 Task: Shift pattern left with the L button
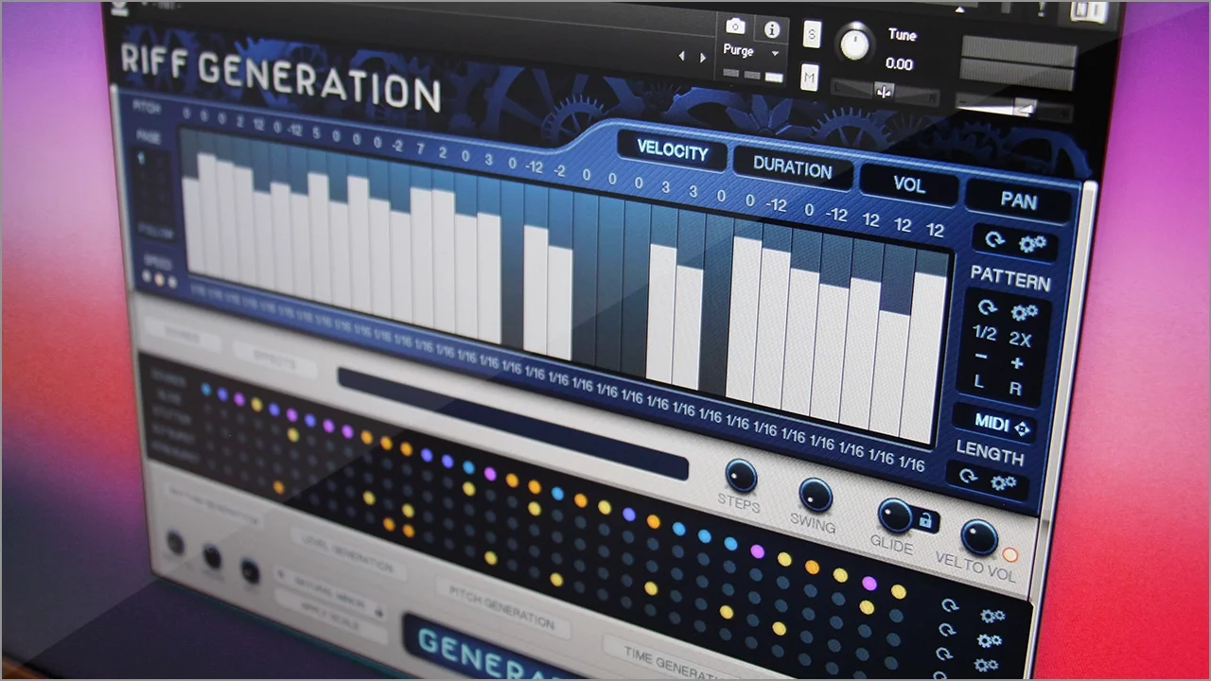[x=979, y=382]
